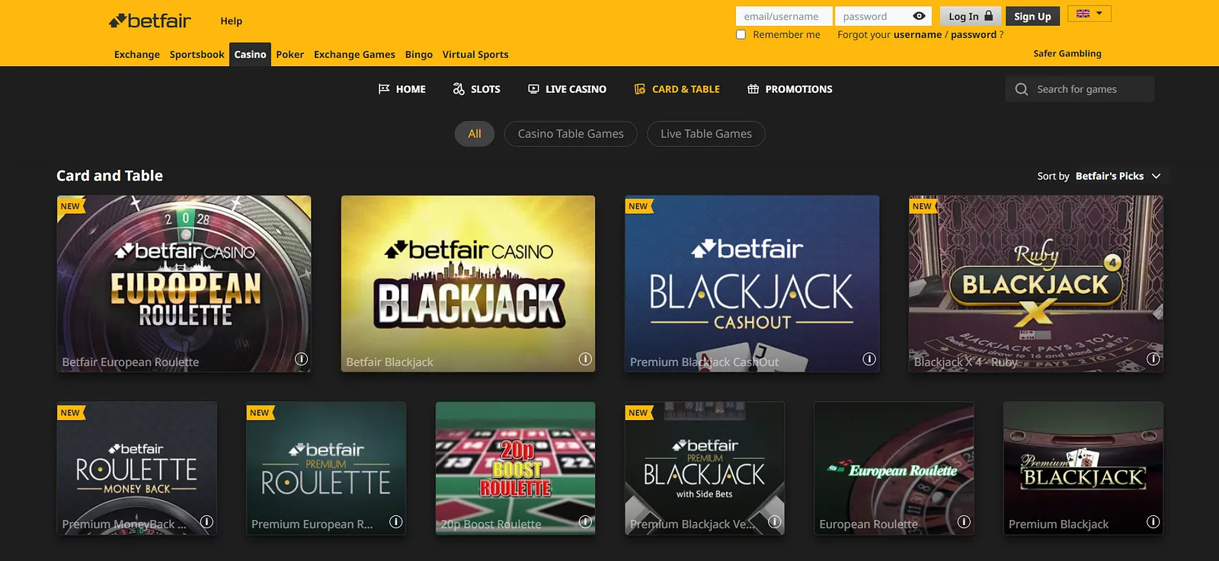Click the Live Casino icon

[533, 89]
